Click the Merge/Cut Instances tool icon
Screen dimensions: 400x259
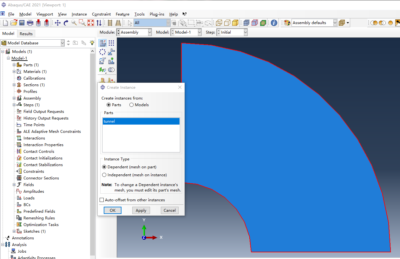111,70
